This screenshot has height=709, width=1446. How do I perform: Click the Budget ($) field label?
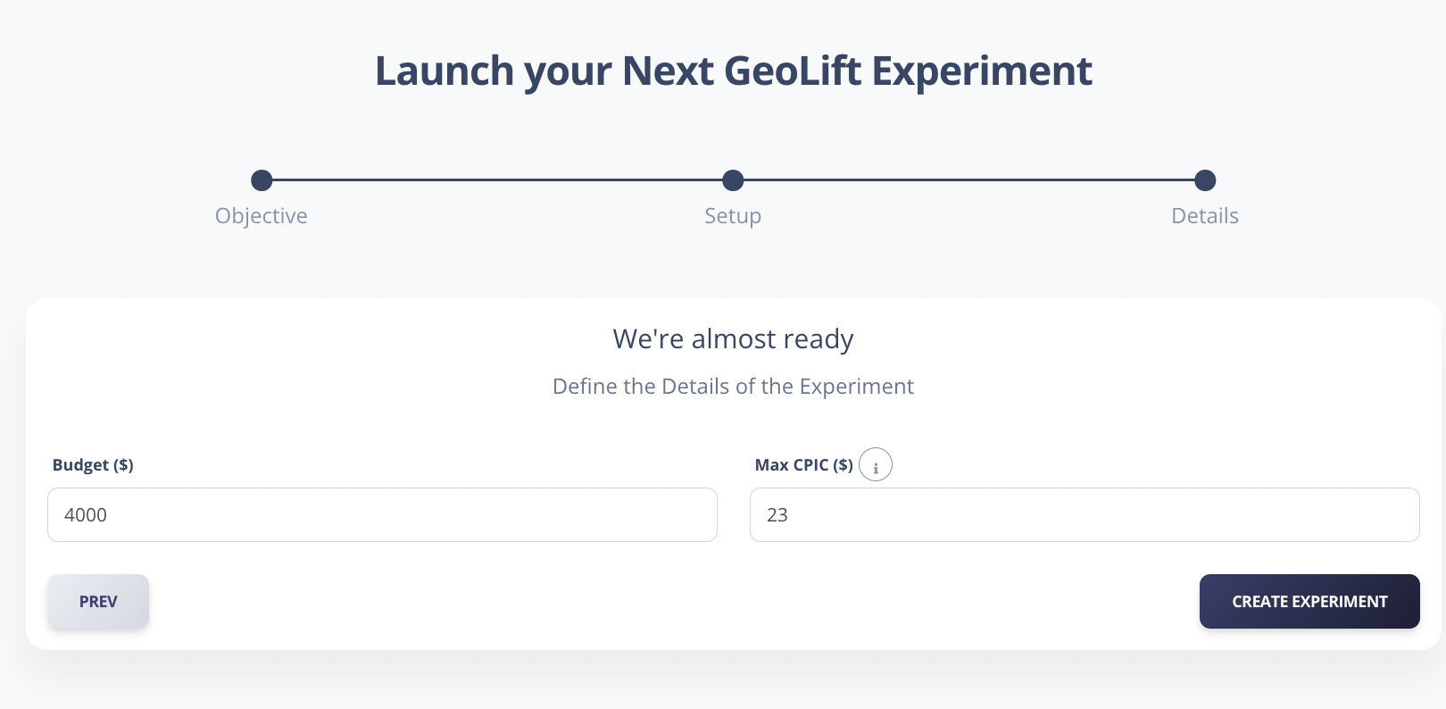[93, 465]
